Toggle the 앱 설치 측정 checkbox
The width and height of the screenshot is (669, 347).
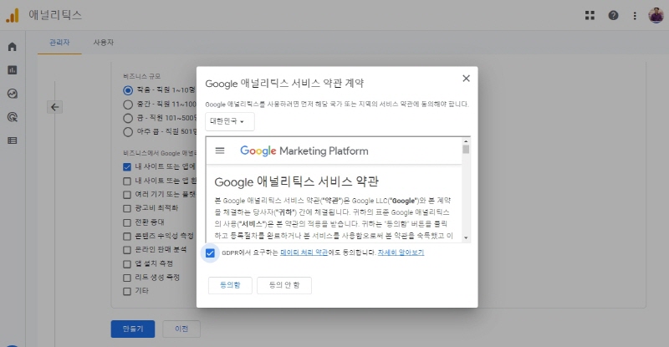pos(127,264)
